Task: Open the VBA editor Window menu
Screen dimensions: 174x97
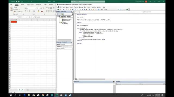Action: [99, 7]
